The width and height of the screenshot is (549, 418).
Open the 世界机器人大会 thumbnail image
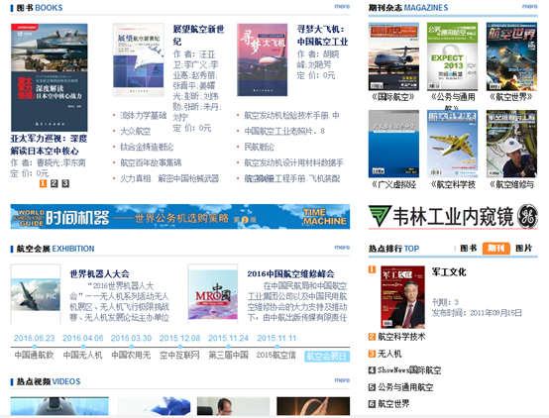coord(36,294)
